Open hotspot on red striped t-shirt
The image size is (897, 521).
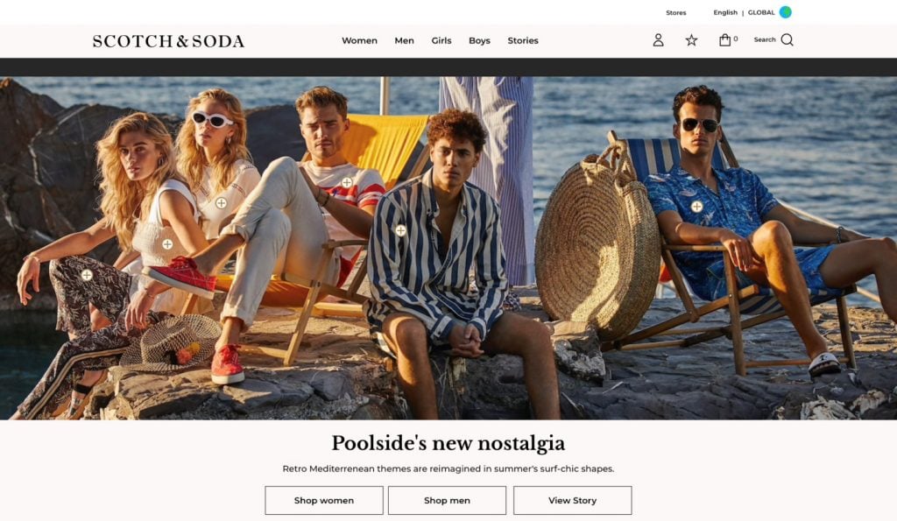[x=347, y=182]
